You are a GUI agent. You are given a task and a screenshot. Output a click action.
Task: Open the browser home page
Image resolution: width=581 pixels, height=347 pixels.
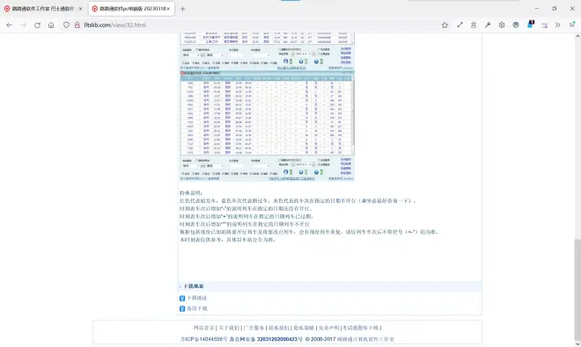51,25
